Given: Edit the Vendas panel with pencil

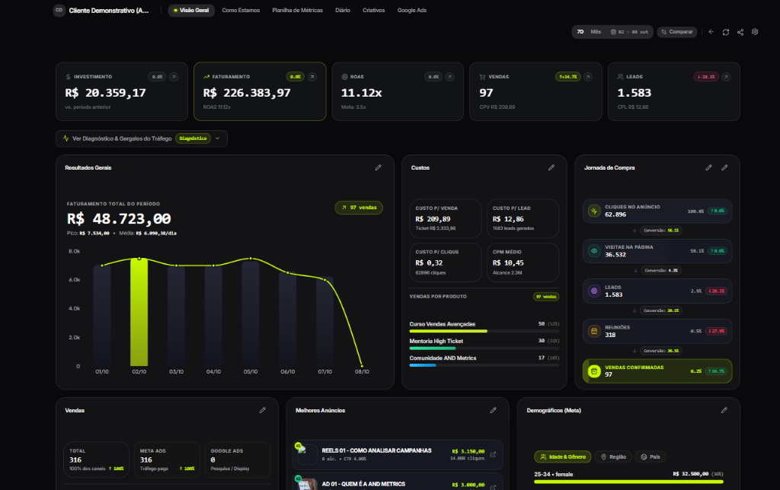Looking at the screenshot, I should [263, 410].
